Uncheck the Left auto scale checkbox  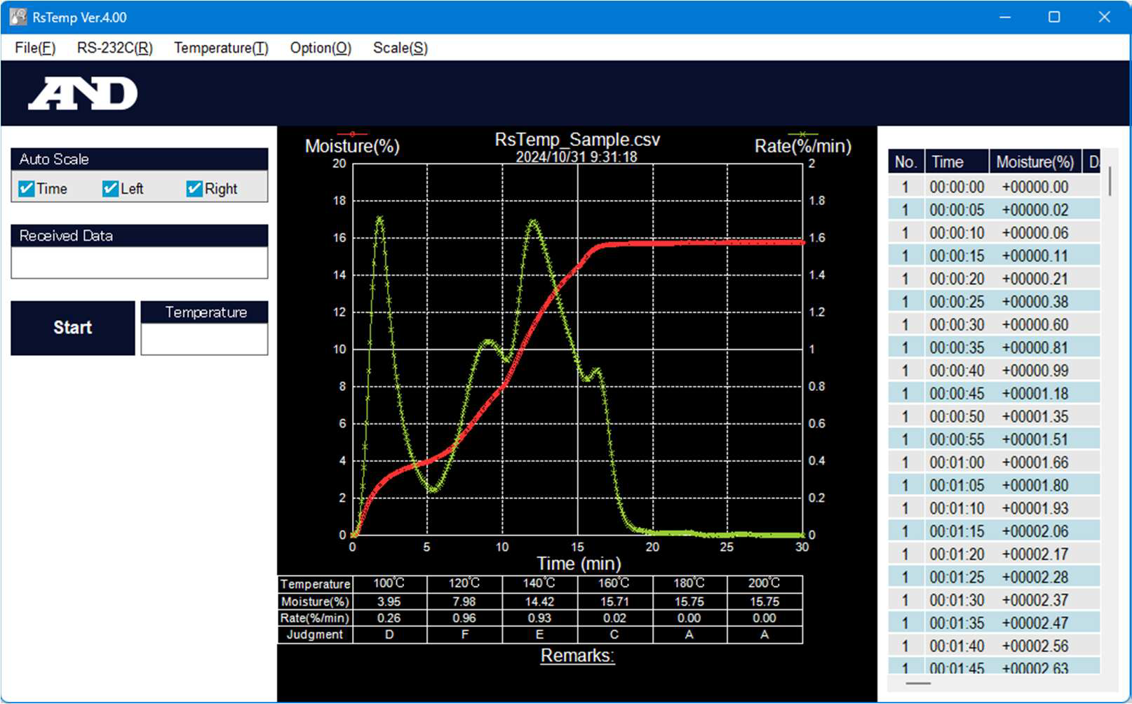(x=110, y=189)
